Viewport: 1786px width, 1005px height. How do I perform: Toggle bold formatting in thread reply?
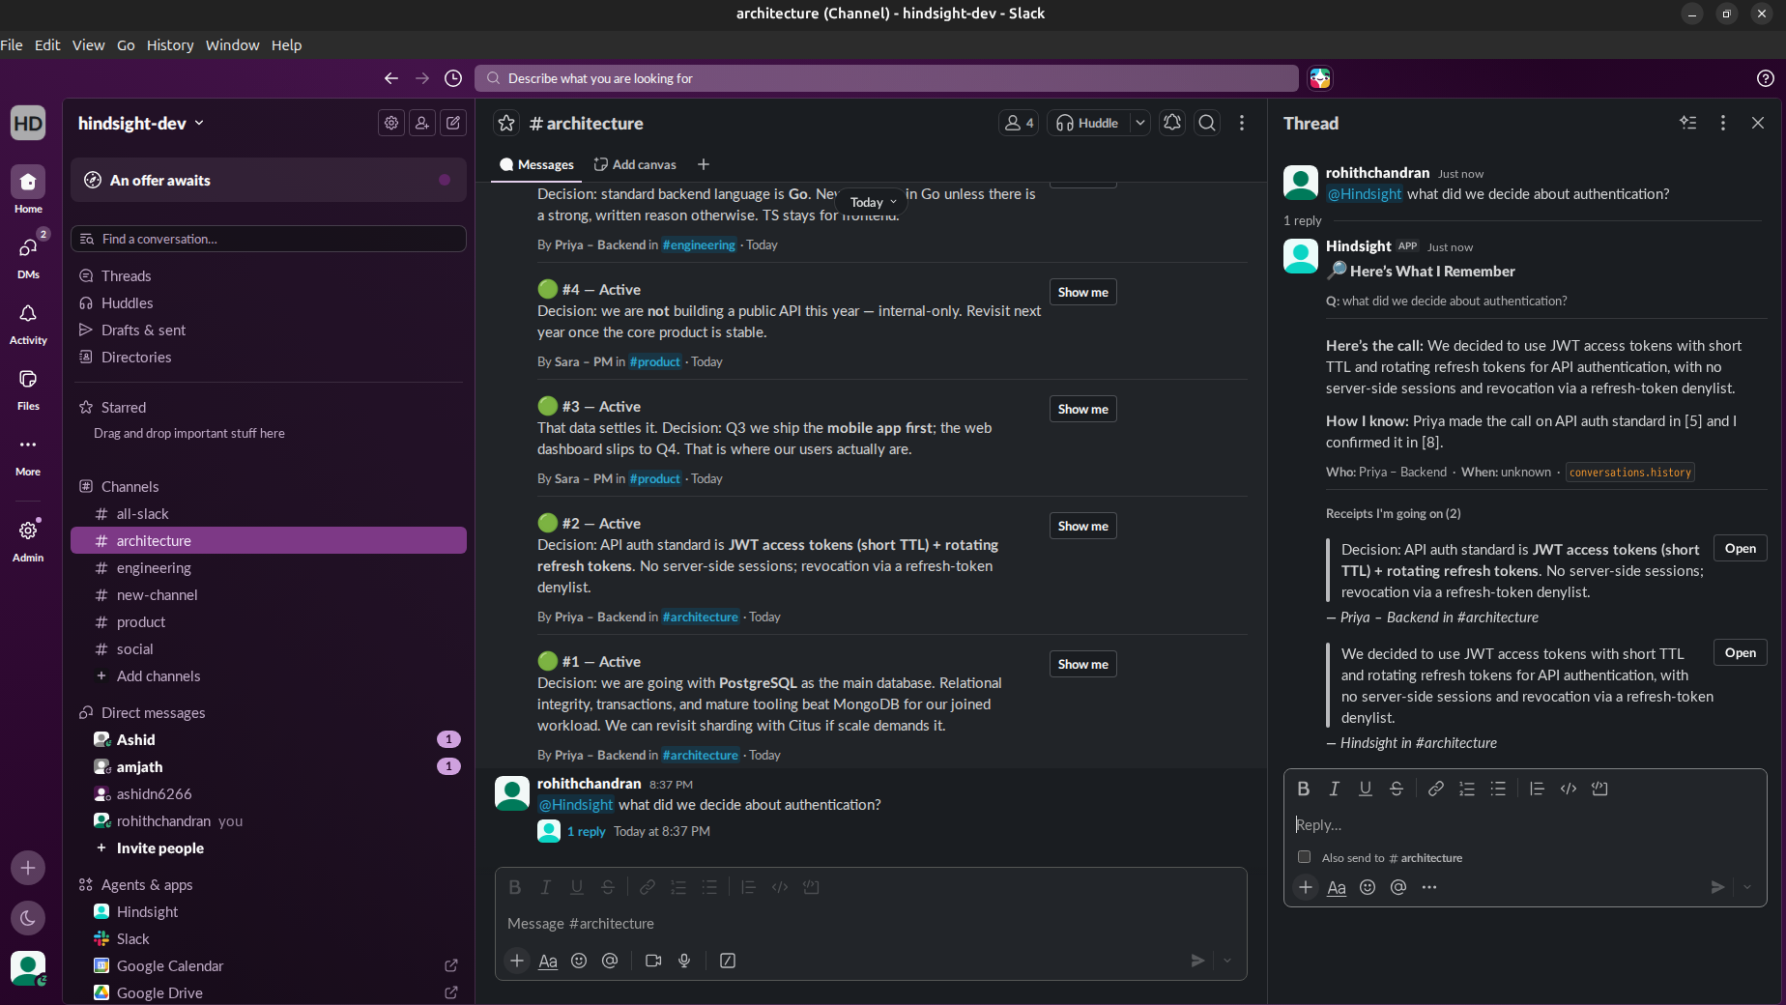pyautogui.click(x=1303, y=789)
